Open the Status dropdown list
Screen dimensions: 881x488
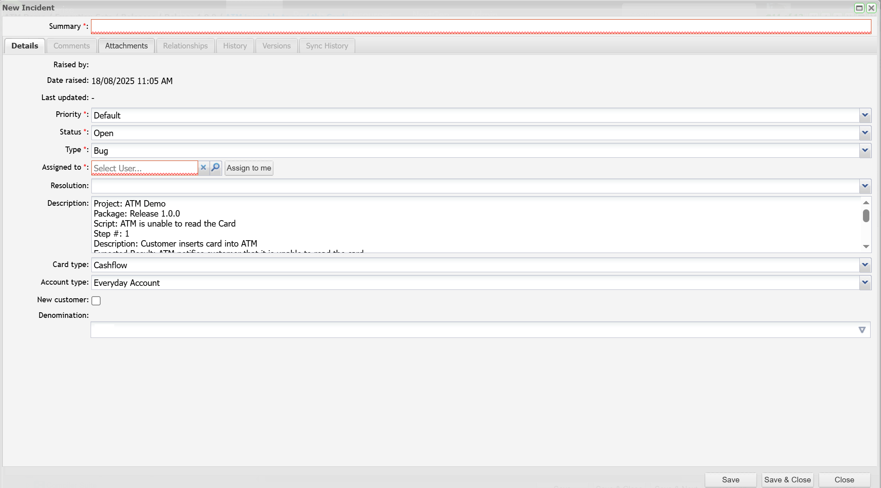pyautogui.click(x=865, y=133)
